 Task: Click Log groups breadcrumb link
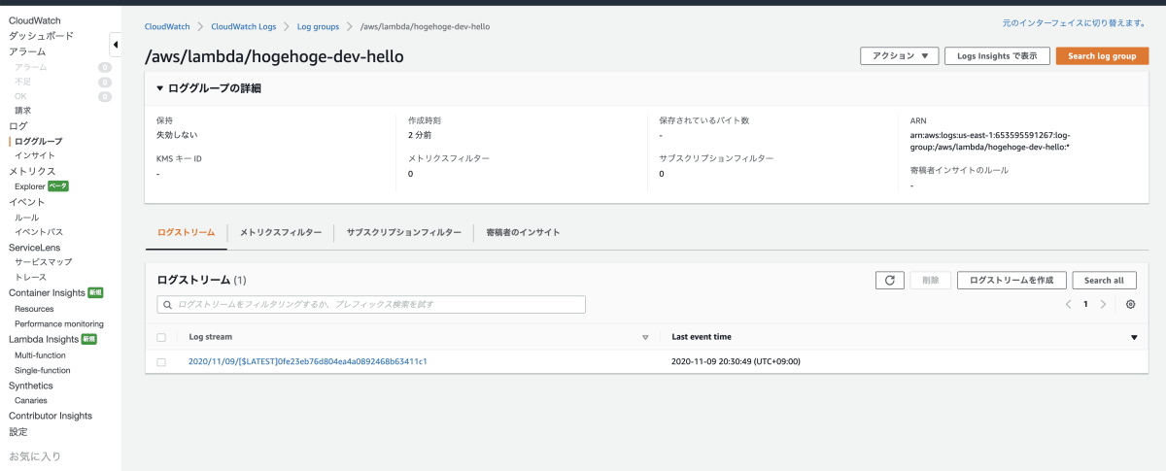click(318, 26)
